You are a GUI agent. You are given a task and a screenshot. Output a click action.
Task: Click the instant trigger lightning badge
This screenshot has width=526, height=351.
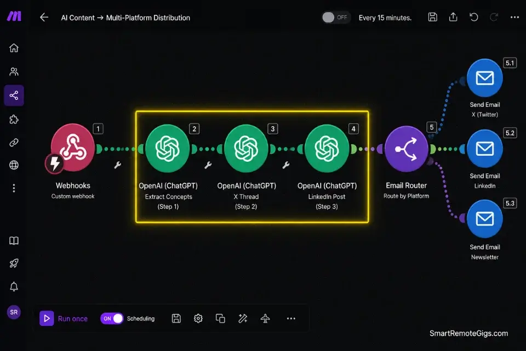(54, 163)
